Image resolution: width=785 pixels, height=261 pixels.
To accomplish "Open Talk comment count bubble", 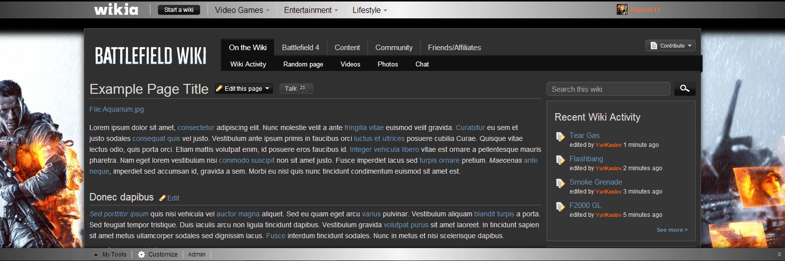I will click(x=302, y=88).
